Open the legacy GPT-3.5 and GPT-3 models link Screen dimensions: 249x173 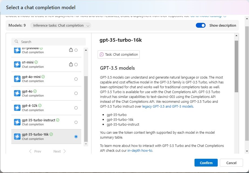click(x=168, y=107)
